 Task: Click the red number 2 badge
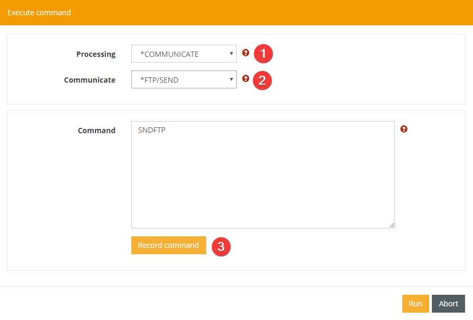262,81
